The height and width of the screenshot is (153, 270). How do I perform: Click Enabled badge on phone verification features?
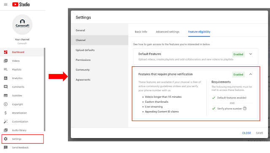[238, 74]
